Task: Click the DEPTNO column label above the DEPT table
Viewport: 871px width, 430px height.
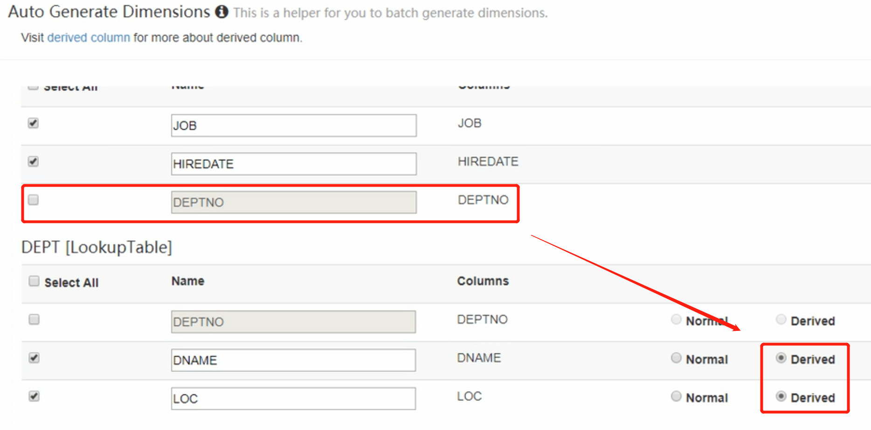Action: (x=483, y=200)
